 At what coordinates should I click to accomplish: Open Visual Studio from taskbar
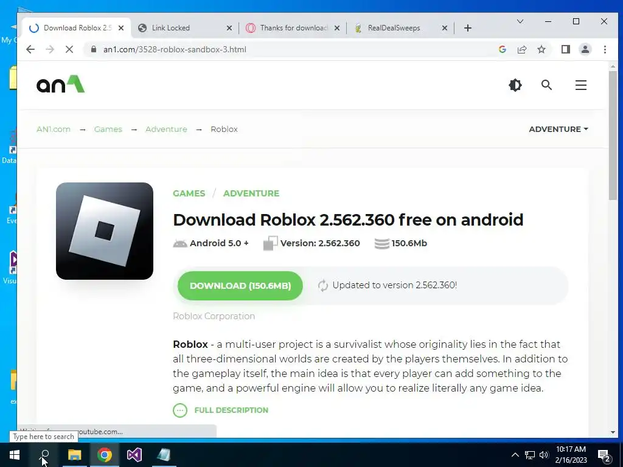coord(134,455)
